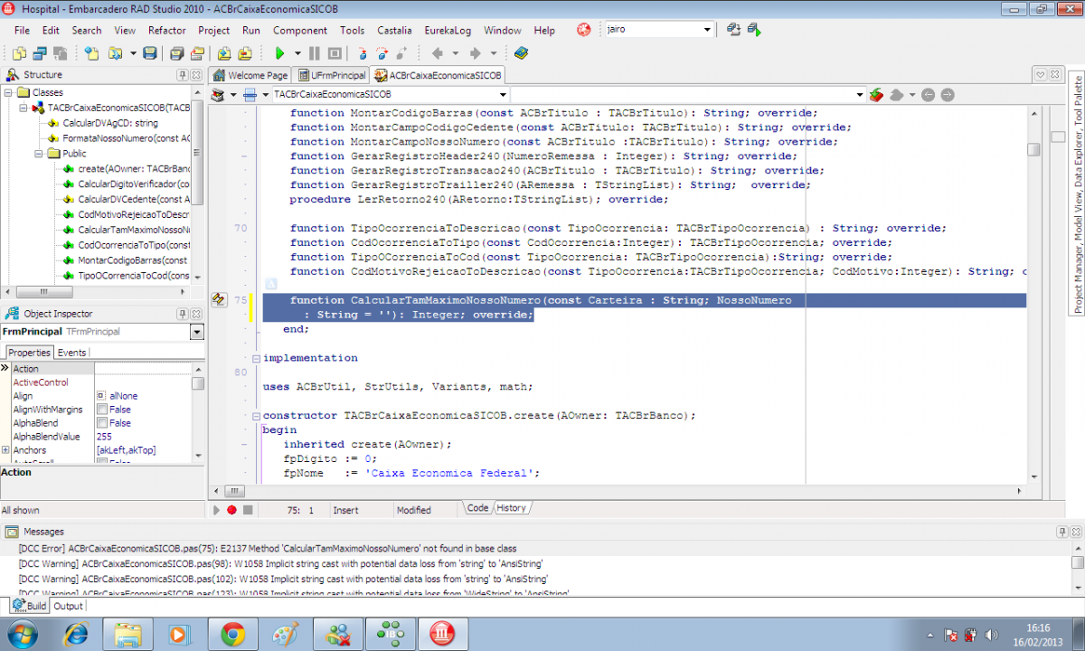Click the Back navigation arrow icon
1085x651 pixels.
(437, 53)
